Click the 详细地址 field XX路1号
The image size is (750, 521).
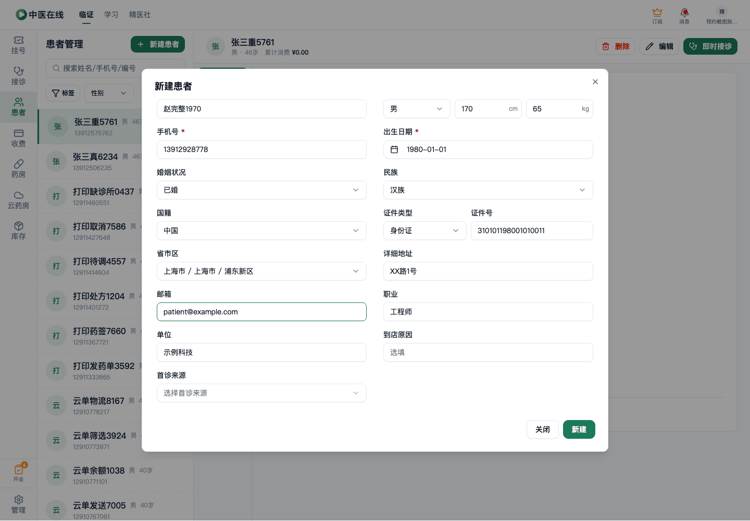pos(488,271)
